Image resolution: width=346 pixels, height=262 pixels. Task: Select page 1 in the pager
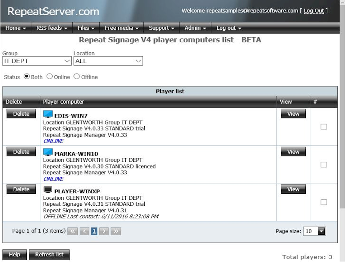94,231
